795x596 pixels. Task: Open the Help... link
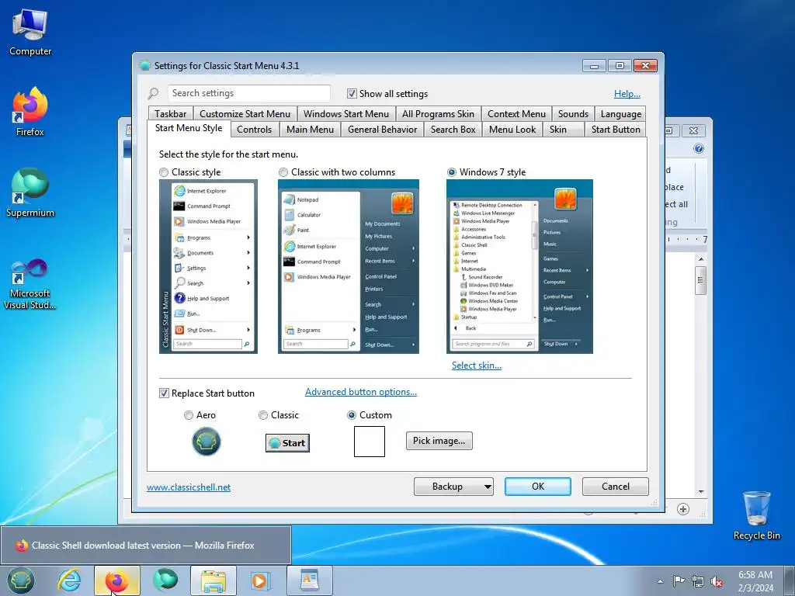(x=627, y=94)
